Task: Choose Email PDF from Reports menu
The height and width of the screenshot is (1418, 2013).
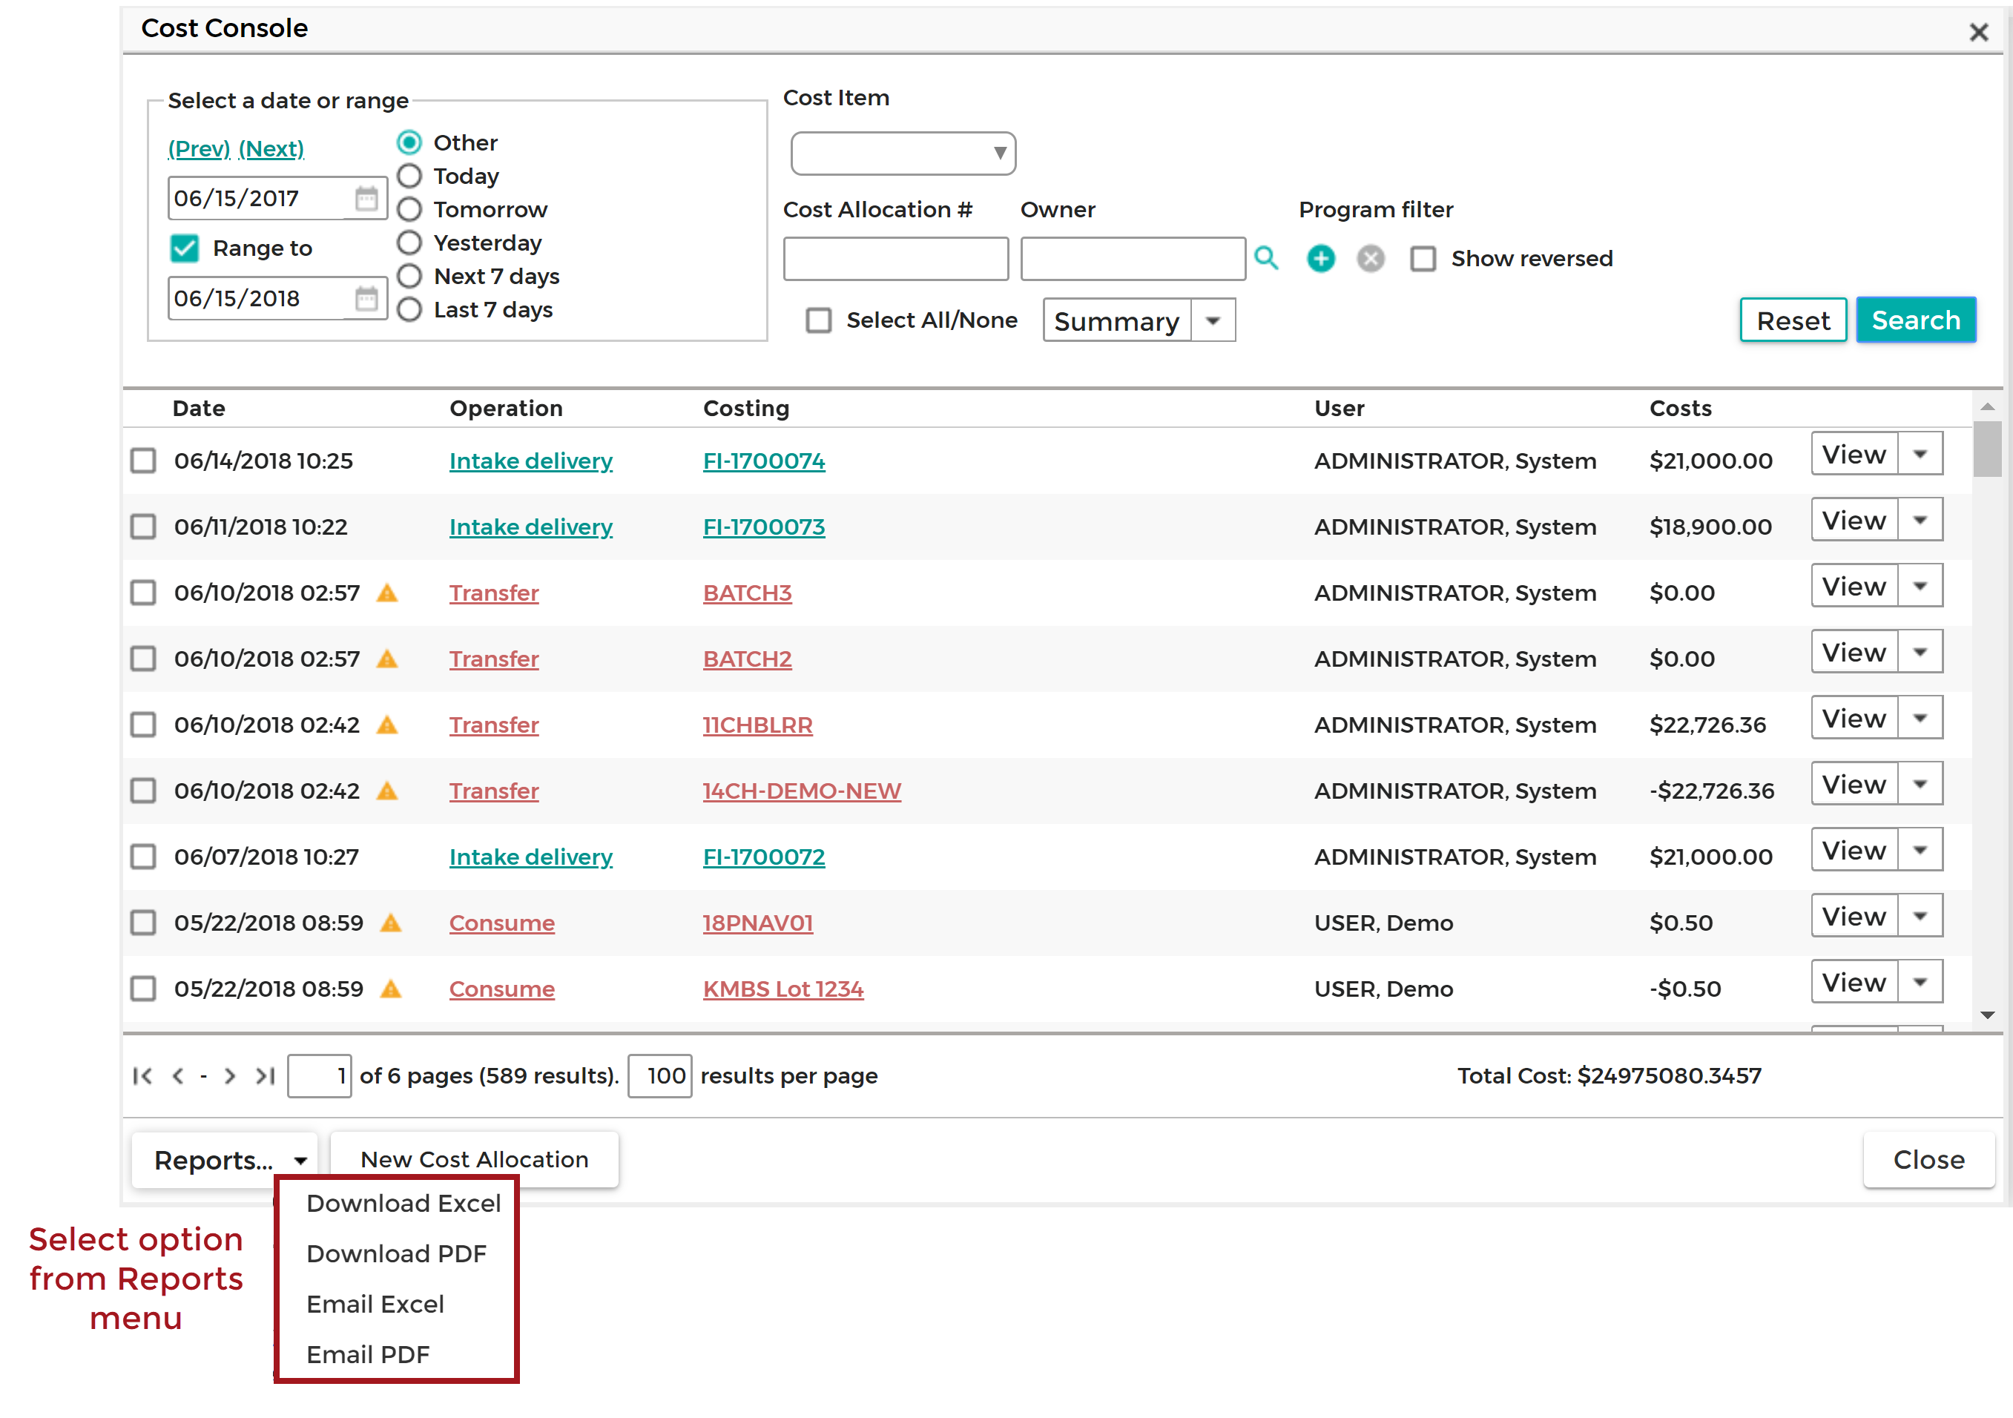Action: click(x=368, y=1354)
